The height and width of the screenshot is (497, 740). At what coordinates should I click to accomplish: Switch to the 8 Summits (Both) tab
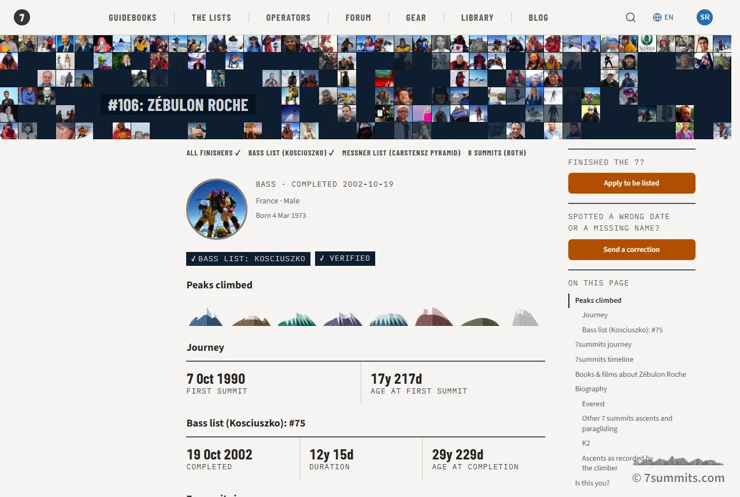coord(497,153)
